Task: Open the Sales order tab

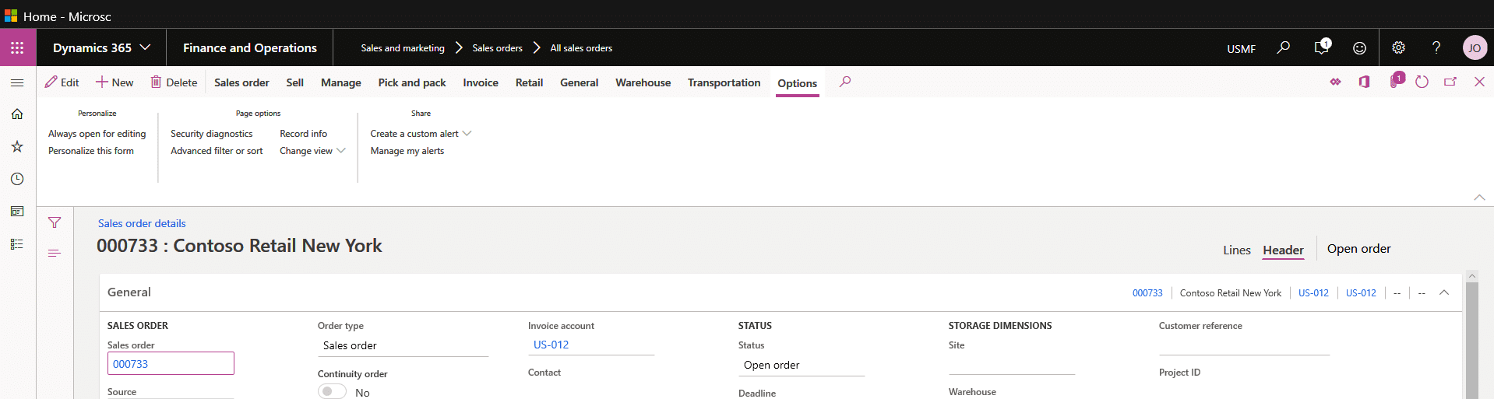Action: 241,82
